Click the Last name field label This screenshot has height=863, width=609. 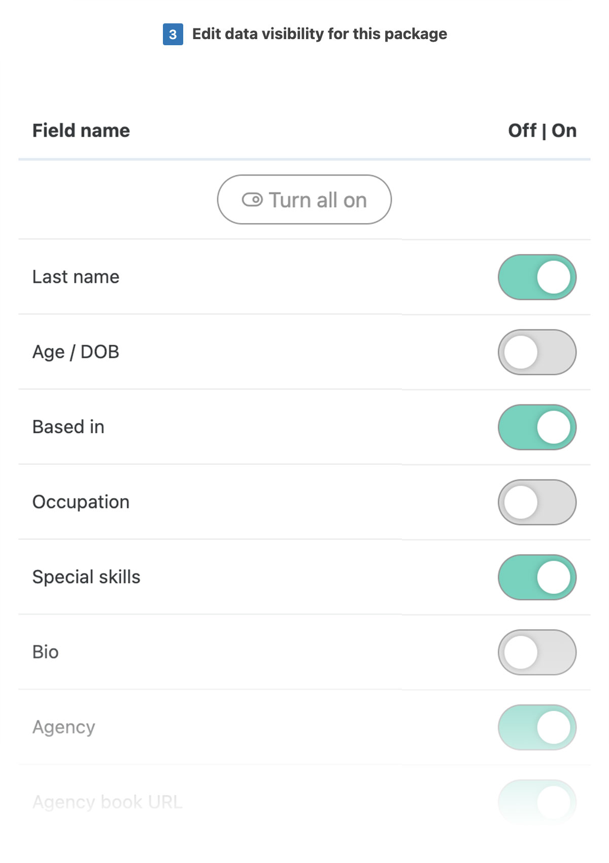coord(76,277)
